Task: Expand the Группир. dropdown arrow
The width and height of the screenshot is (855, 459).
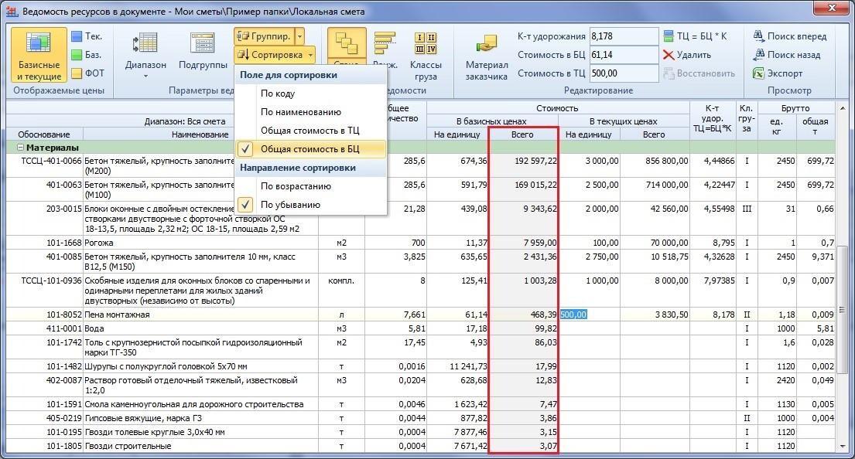Action: [x=299, y=36]
